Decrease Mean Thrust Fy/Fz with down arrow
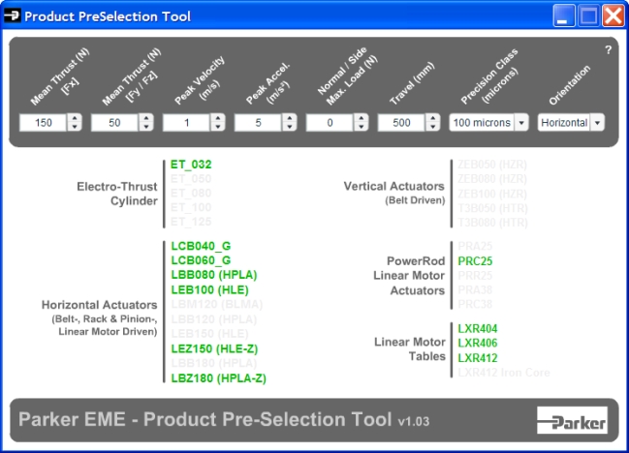The width and height of the screenshot is (629, 453). [146, 127]
